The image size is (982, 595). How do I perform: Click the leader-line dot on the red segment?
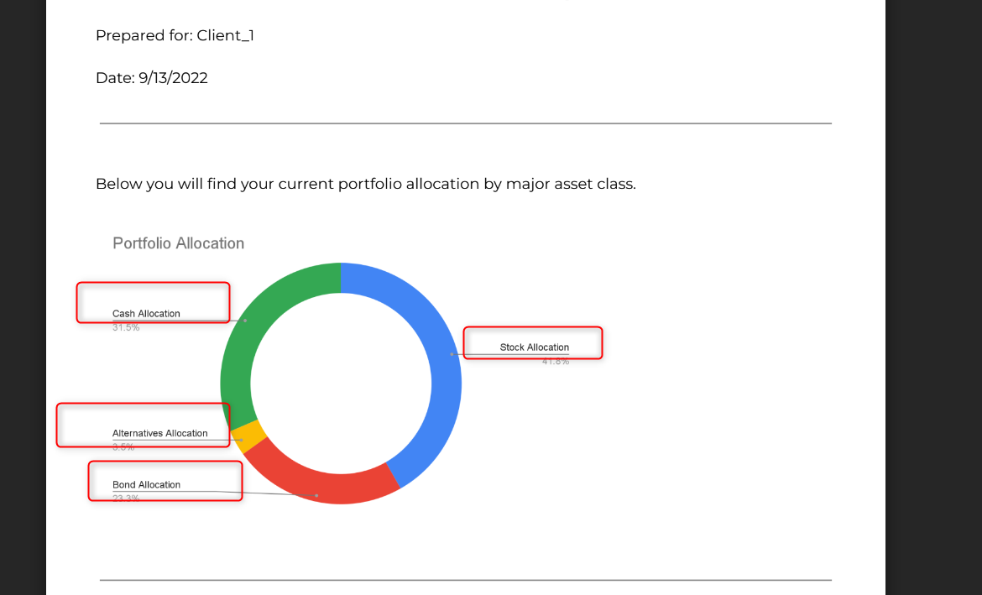[316, 495]
